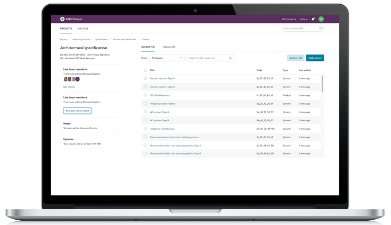Open Metal profiled sheet roof covering Type A
The width and height of the screenshot is (391, 225).
click(x=175, y=146)
